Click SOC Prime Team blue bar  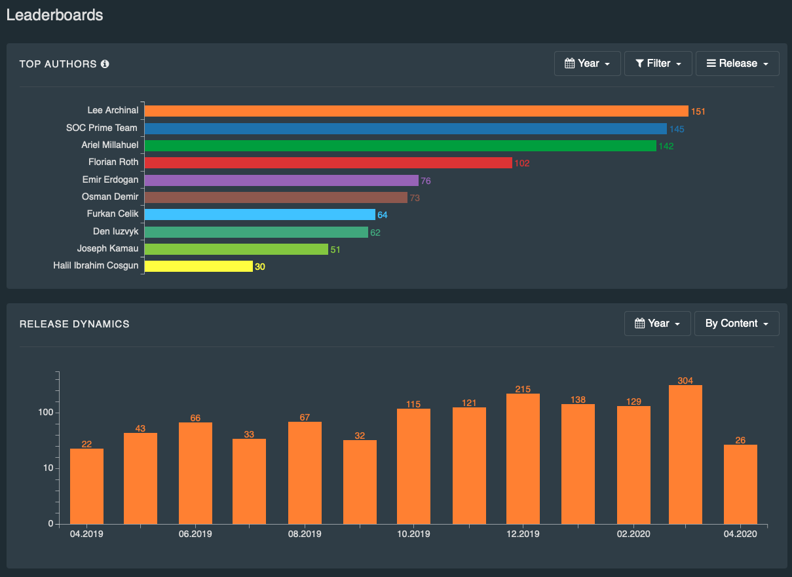click(x=405, y=128)
